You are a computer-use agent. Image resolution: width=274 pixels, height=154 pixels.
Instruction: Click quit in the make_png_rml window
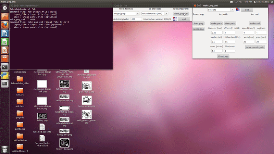click(247, 10)
